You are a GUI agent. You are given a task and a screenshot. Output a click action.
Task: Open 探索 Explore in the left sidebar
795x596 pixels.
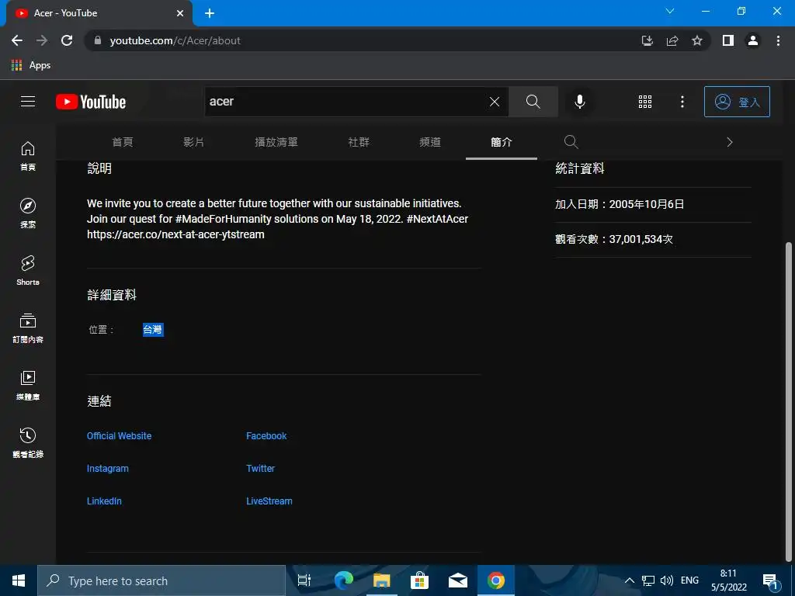(28, 213)
